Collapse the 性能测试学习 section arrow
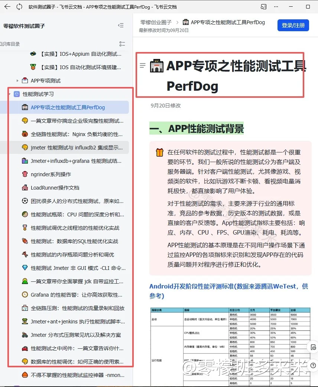318x387 pixels. (9, 94)
